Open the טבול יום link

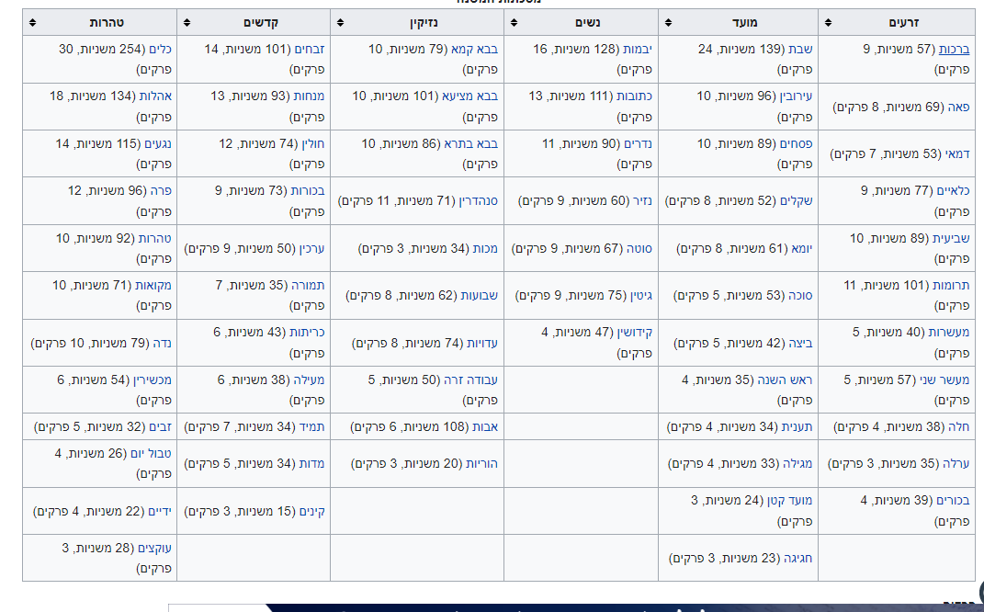coord(151,453)
